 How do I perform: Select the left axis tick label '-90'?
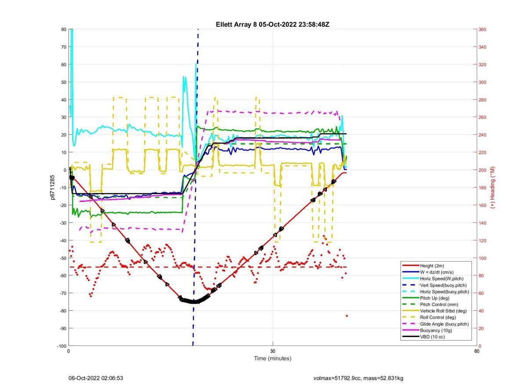tap(63, 328)
